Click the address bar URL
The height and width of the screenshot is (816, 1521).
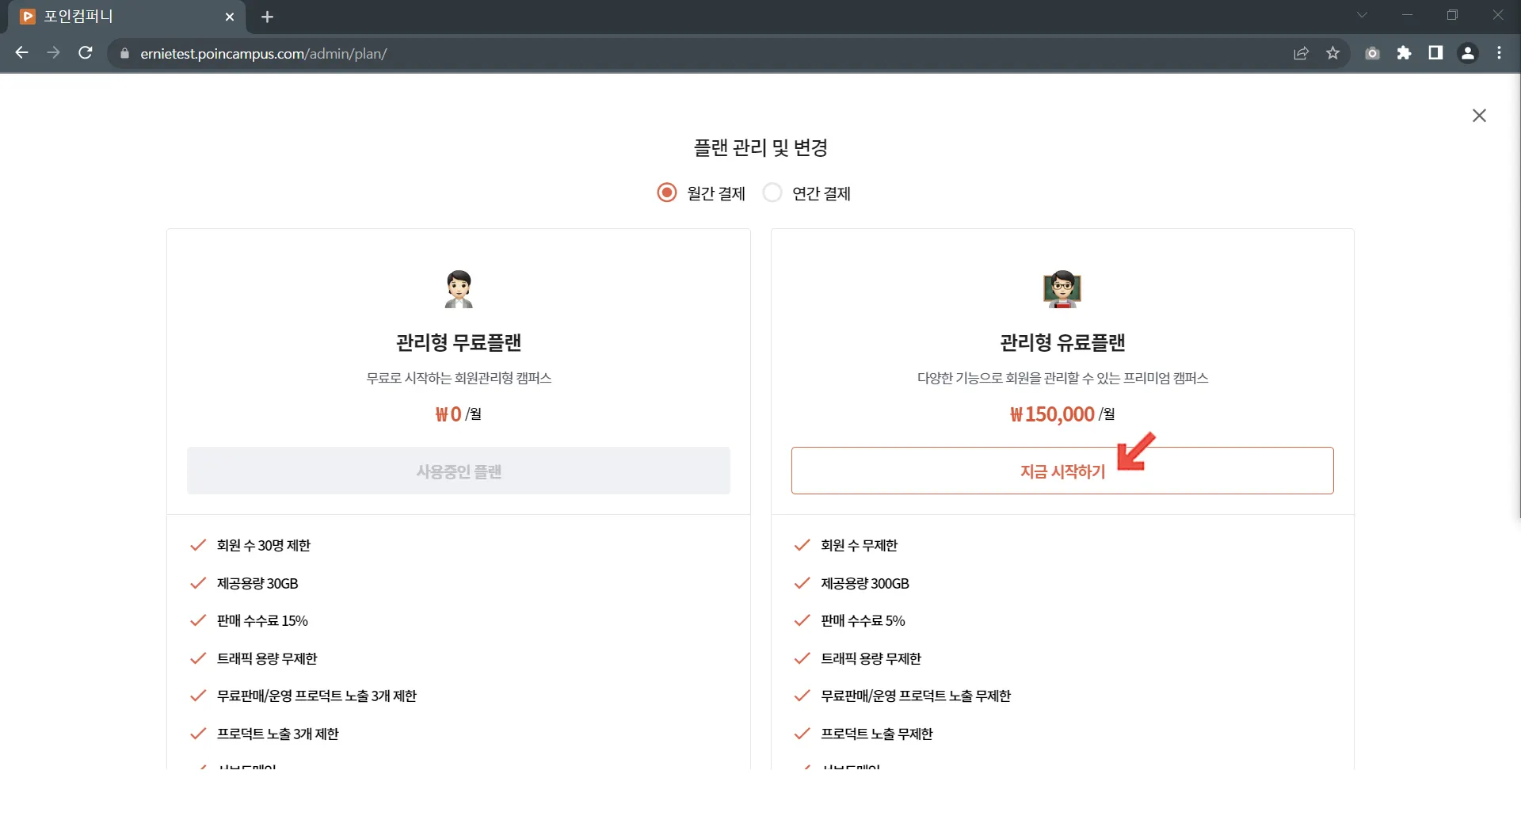264,54
